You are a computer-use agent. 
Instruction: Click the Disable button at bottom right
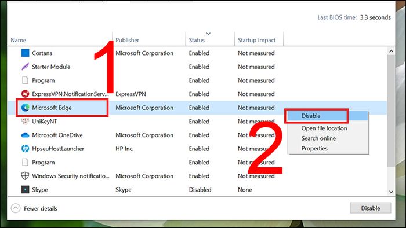point(370,208)
